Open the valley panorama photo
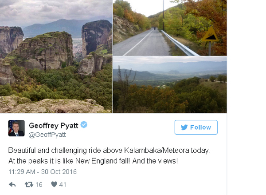Viewport: 266px width, 195px height. click(x=170, y=85)
